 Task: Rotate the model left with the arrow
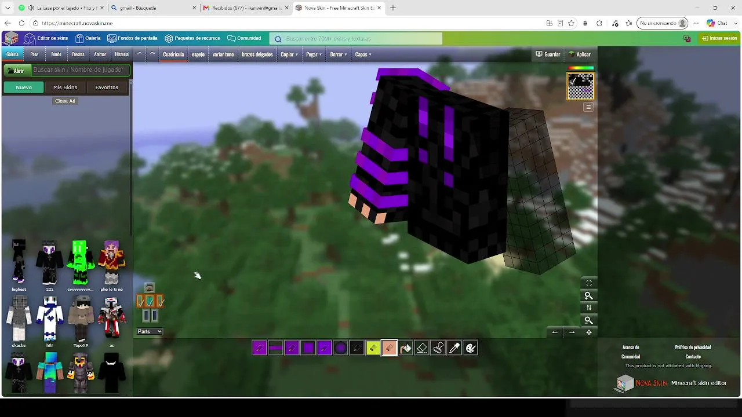pyautogui.click(x=555, y=332)
